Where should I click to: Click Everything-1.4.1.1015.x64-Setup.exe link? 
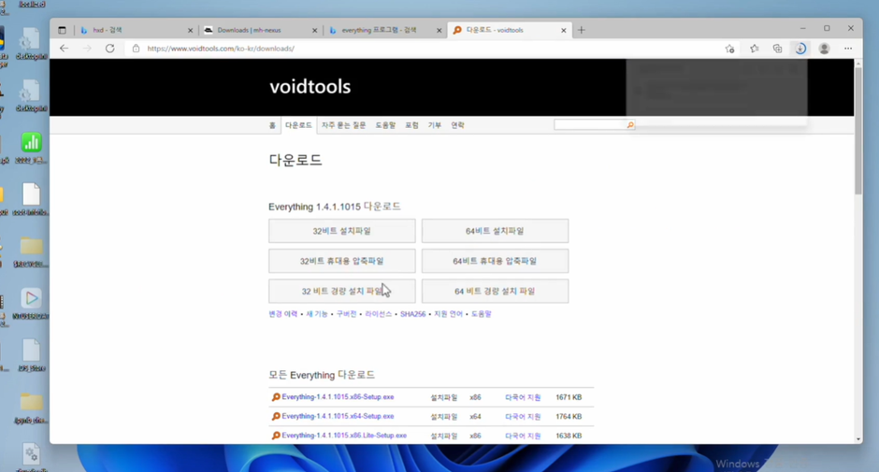point(338,417)
